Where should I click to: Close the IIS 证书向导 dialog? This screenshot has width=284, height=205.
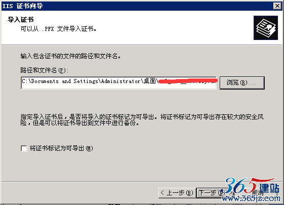[x=277, y=6]
